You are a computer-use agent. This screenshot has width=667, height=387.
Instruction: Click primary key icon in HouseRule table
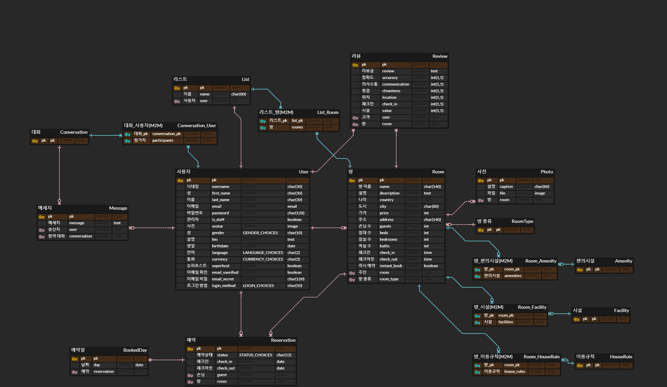(x=580, y=365)
